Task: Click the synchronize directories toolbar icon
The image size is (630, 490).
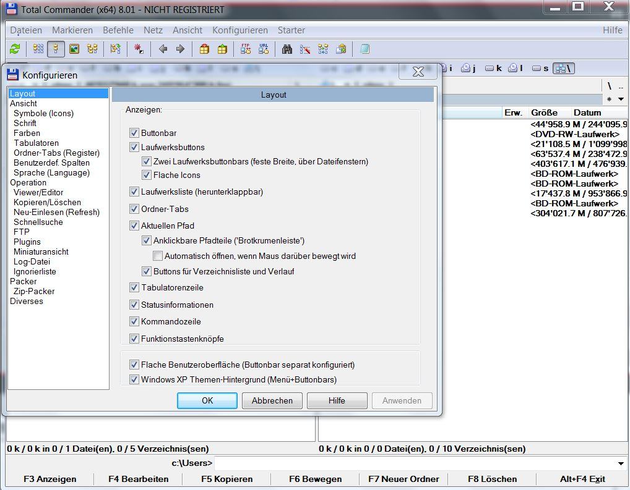Action: [x=323, y=49]
